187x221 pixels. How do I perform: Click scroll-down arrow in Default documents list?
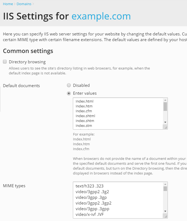click(165, 122)
